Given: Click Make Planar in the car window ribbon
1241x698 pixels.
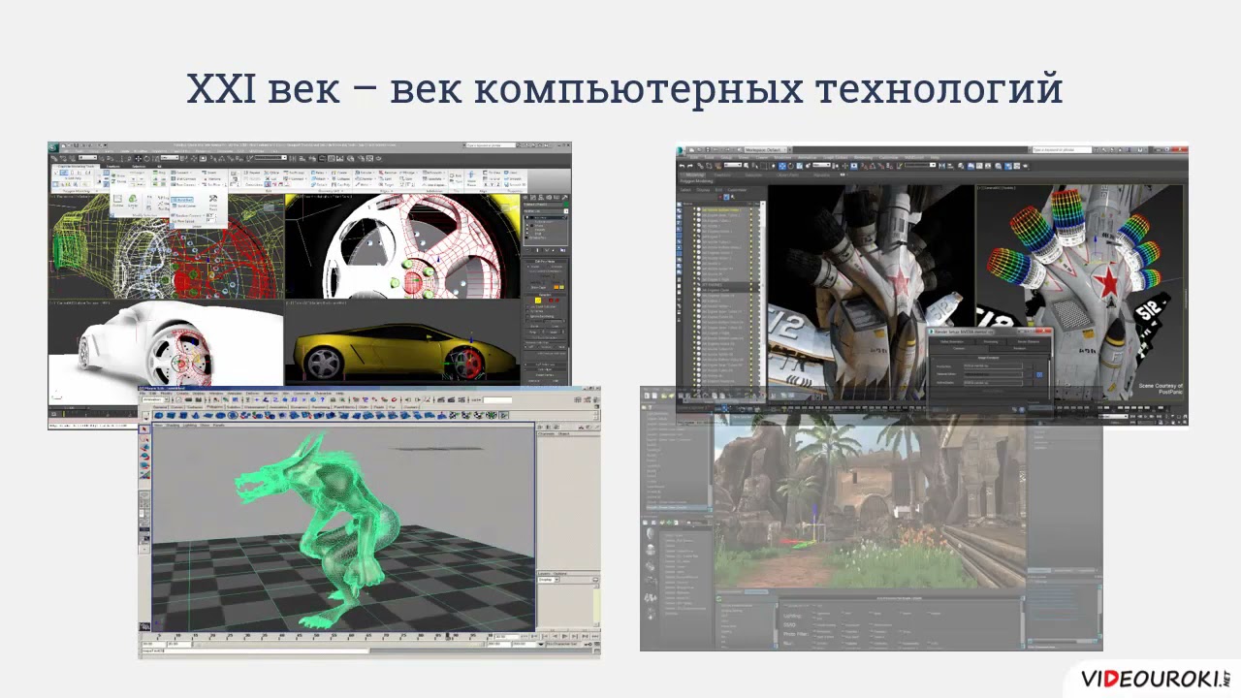Looking at the screenshot, I should pyautogui.click(x=471, y=177).
